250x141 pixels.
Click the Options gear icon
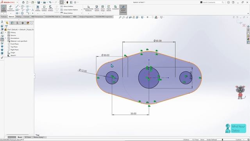click(x=75, y=2)
